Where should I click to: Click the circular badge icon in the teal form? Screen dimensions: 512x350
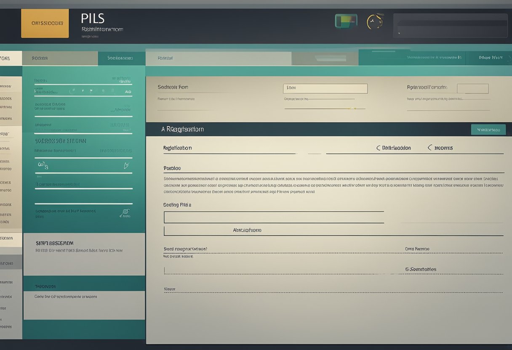pos(72,90)
